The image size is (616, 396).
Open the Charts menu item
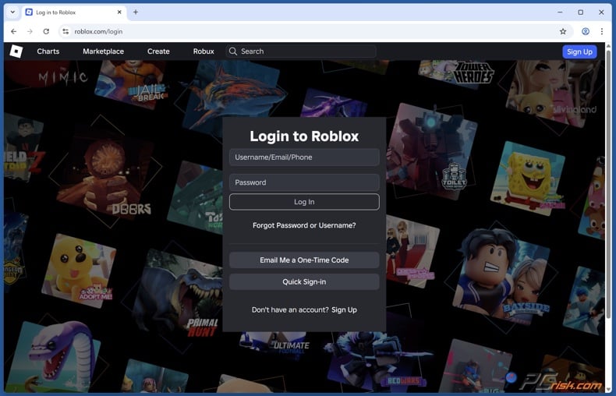click(x=48, y=51)
